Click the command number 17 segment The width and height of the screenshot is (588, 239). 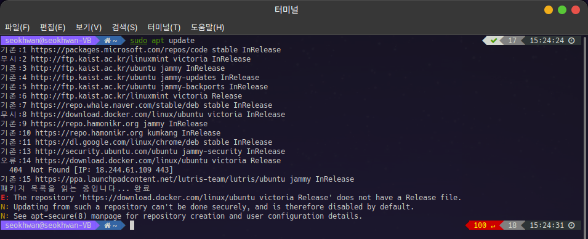point(512,41)
